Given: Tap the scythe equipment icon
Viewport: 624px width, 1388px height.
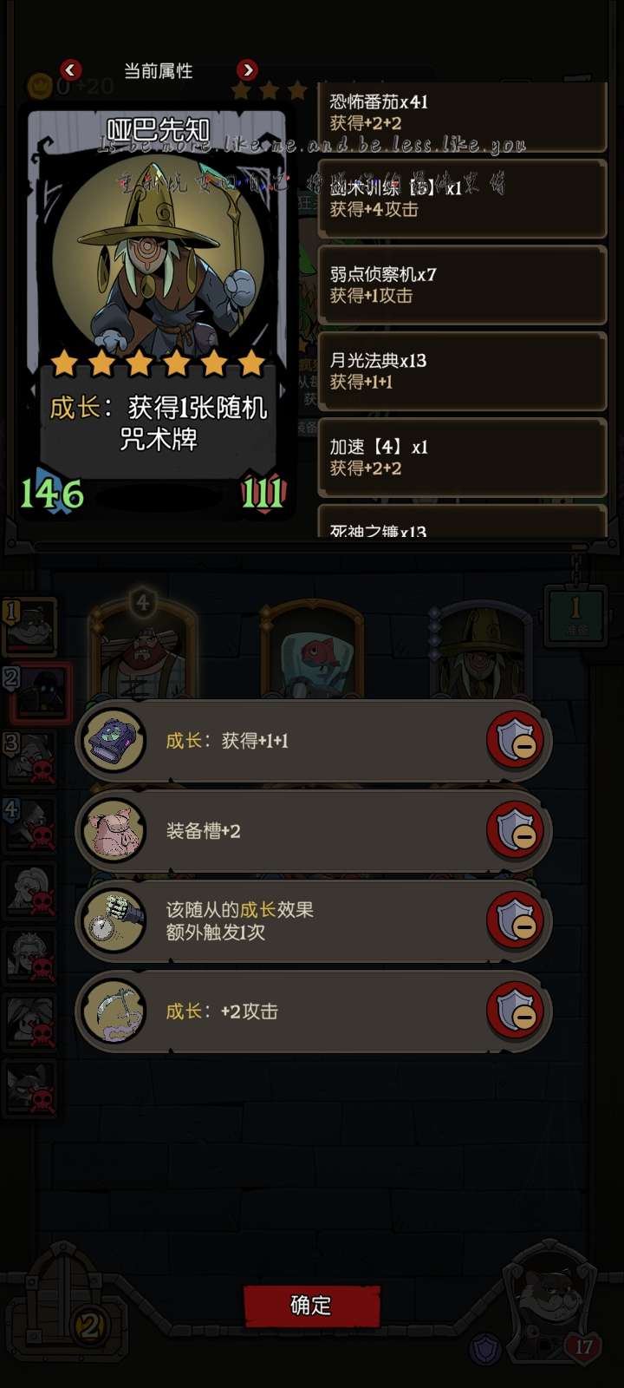Looking at the screenshot, I should (x=114, y=1012).
